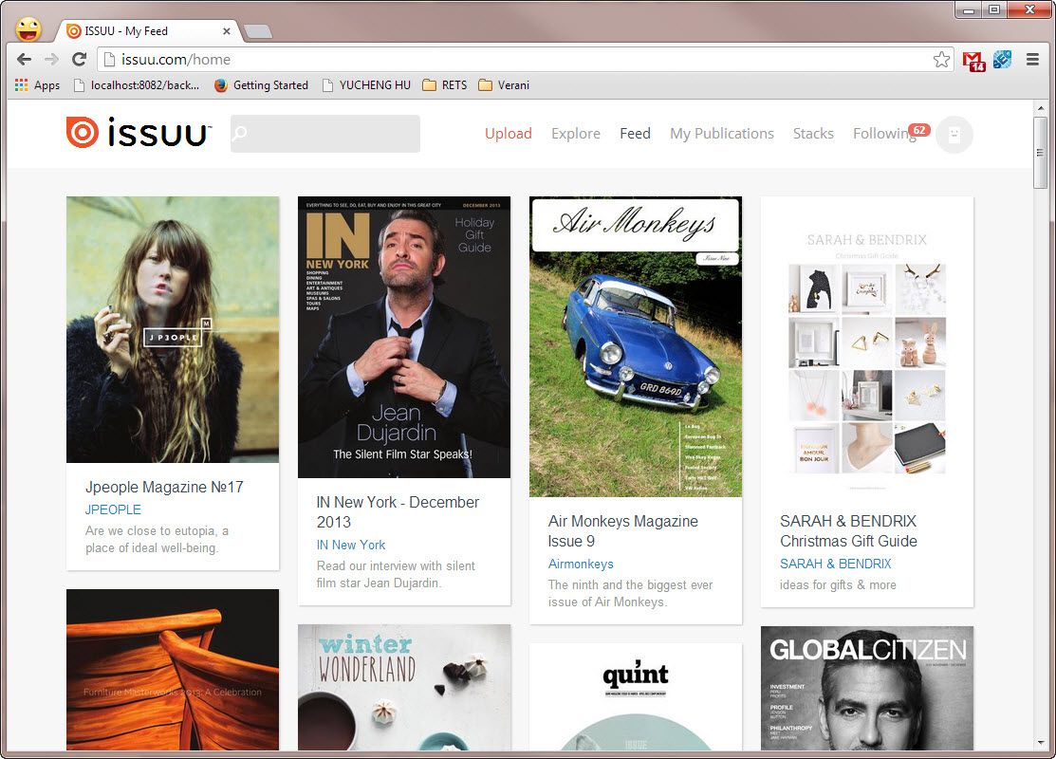Open the user profile avatar

click(x=954, y=135)
